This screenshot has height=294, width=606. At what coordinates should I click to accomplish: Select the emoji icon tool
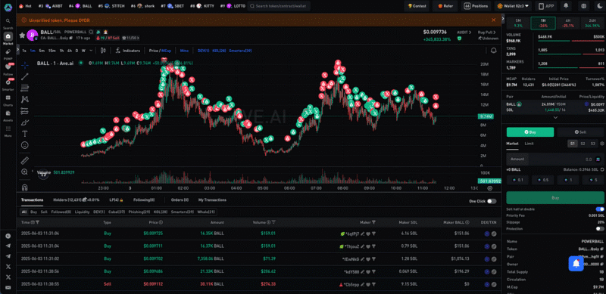[x=24, y=145]
